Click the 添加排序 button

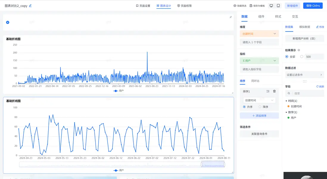coord(259,115)
